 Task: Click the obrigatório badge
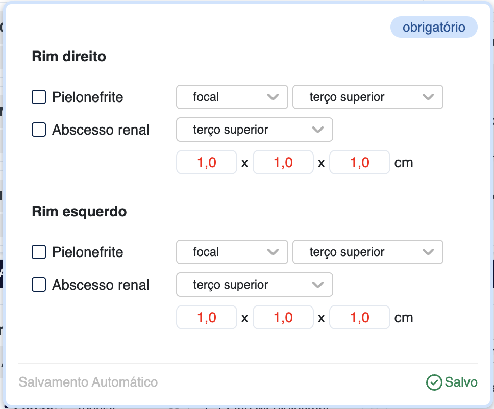pos(434,28)
